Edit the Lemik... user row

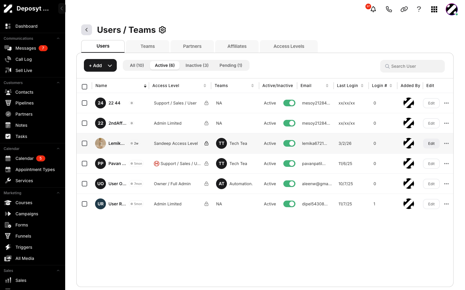click(431, 144)
